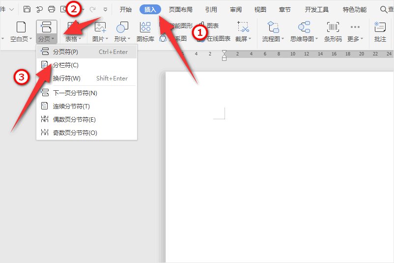Expand the 图片 dropdown arrow
Screen dimensions: 394x263
pyautogui.click(x=107, y=39)
